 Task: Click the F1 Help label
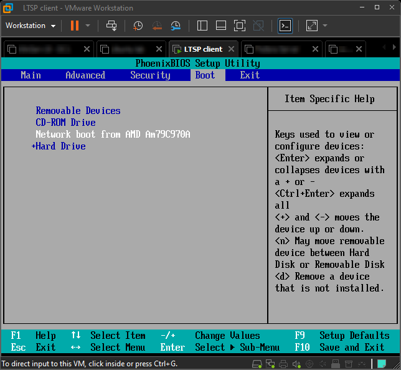(x=33, y=336)
